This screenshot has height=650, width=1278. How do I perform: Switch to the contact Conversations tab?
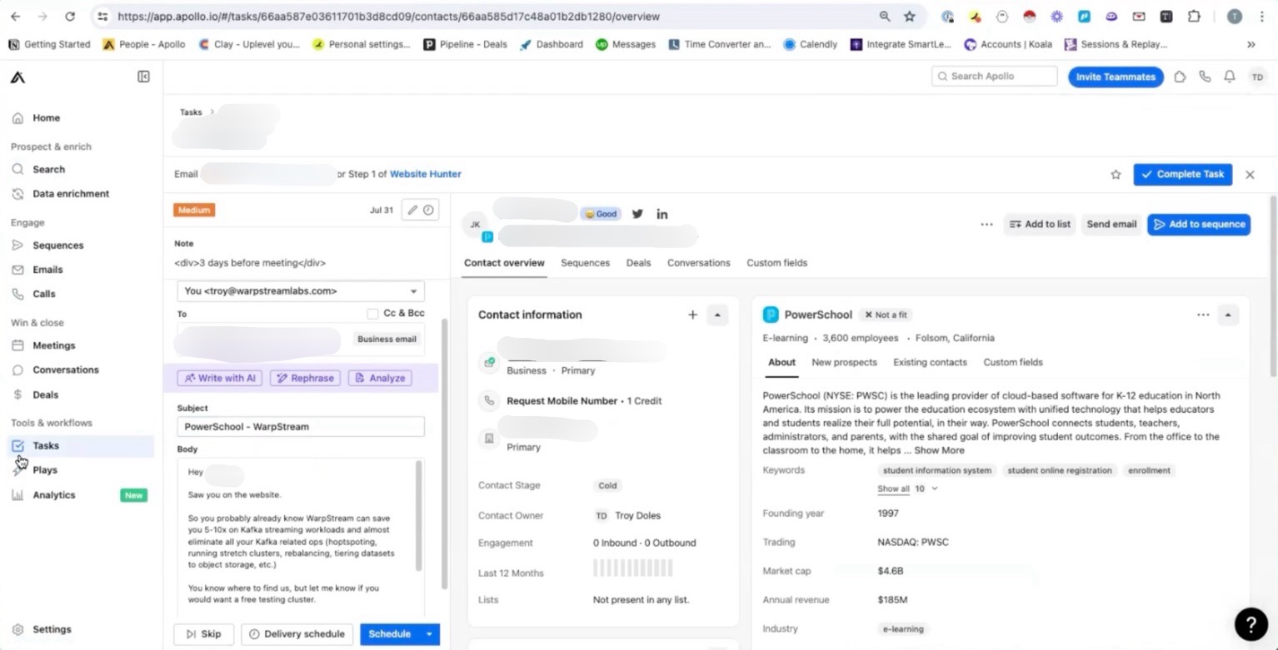[x=699, y=263]
